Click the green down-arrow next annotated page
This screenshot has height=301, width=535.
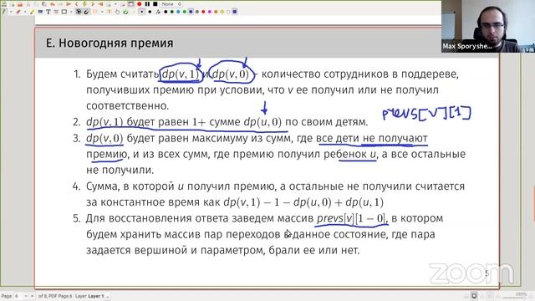84,4
